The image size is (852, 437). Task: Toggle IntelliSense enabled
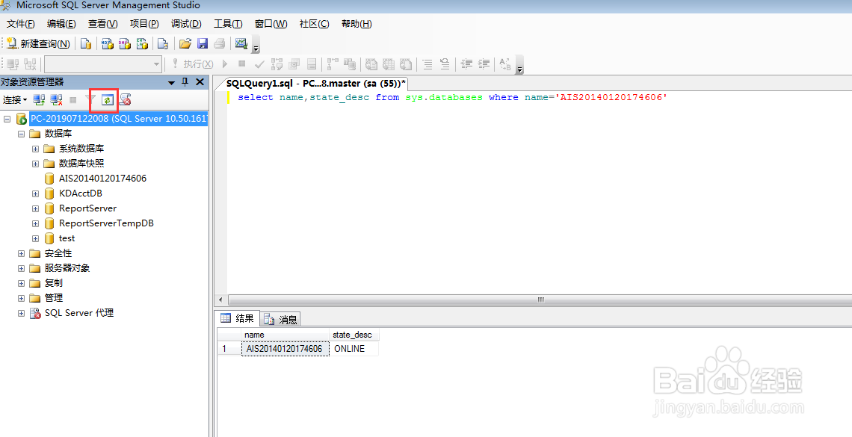coord(312,64)
